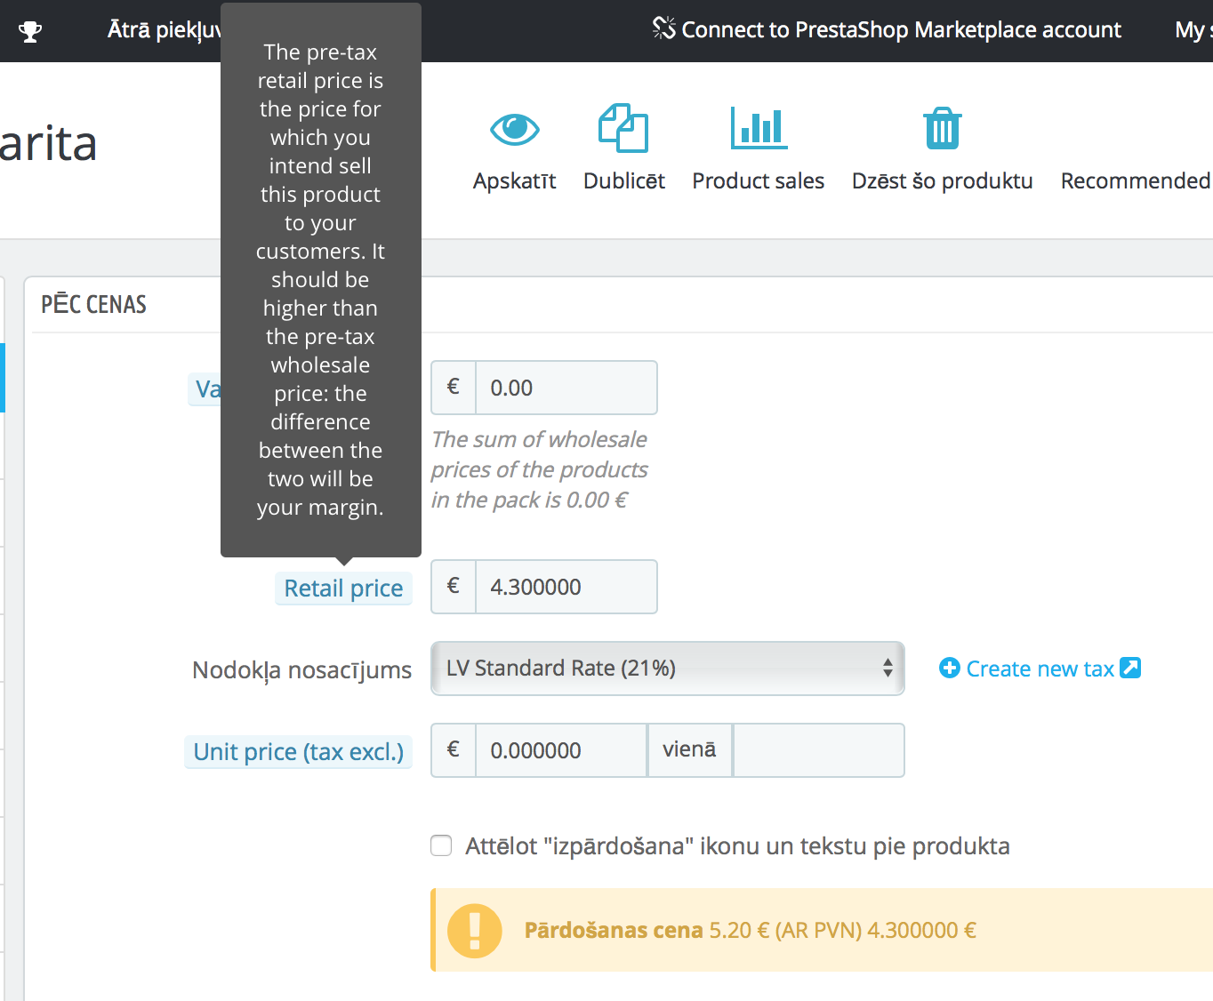Click the broken link icon for Marketplace
Image resolution: width=1213 pixels, height=1001 pixels.
point(663,28)
